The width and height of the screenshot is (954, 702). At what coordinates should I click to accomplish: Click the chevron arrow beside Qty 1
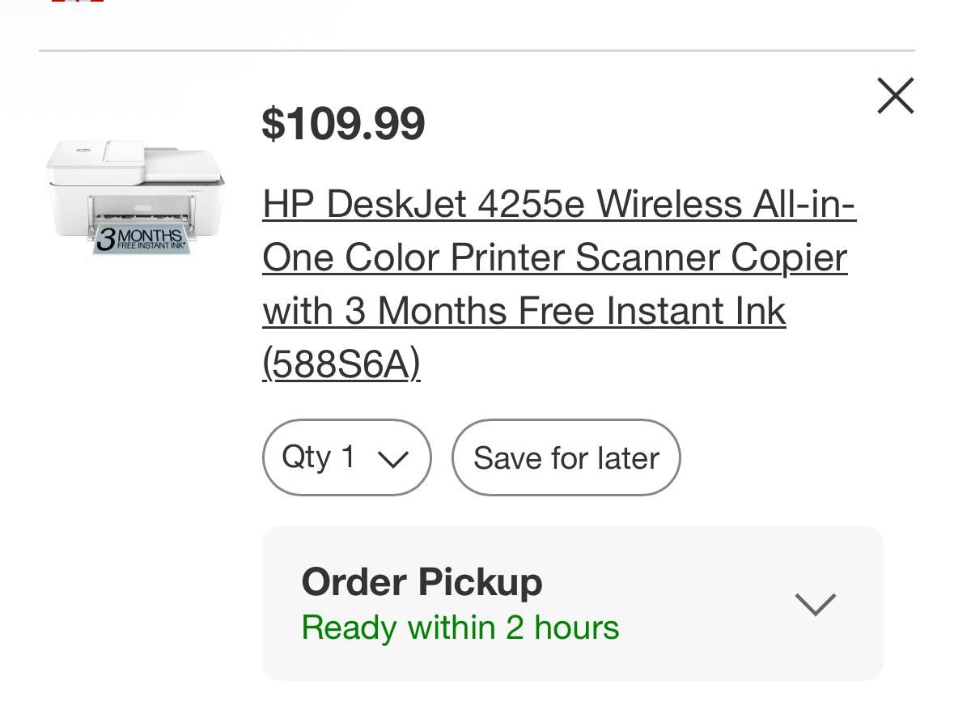[393, 459]
